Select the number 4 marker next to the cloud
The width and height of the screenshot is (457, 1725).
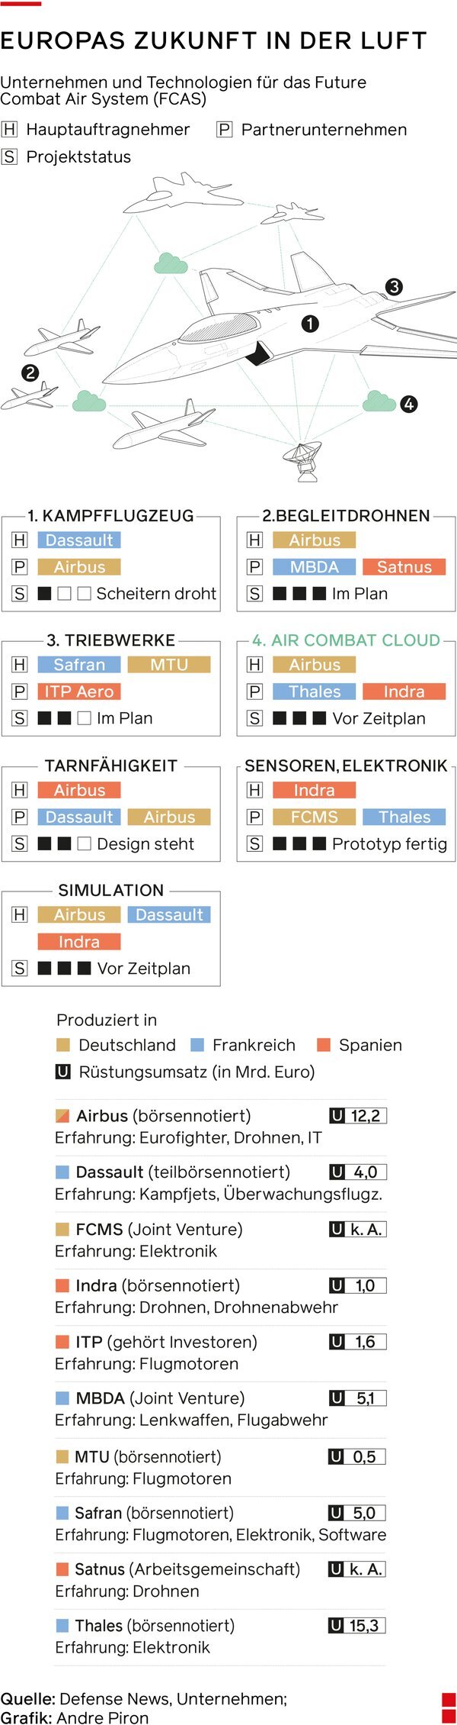pyautogui.click(x=409, y=404)
